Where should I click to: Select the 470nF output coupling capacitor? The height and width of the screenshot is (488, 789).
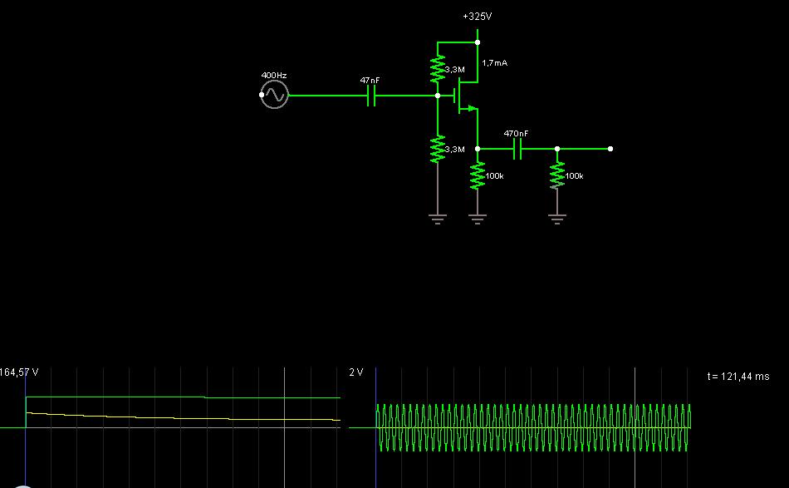[x=517, y=149]
